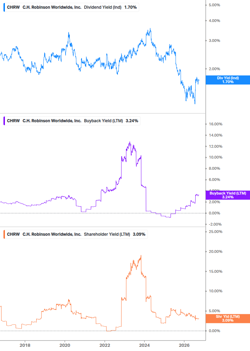Click the 12.00% label on buyback yield axis
Image resolution: width=250 pixels, height=351 pixels.
coord(215,146)
